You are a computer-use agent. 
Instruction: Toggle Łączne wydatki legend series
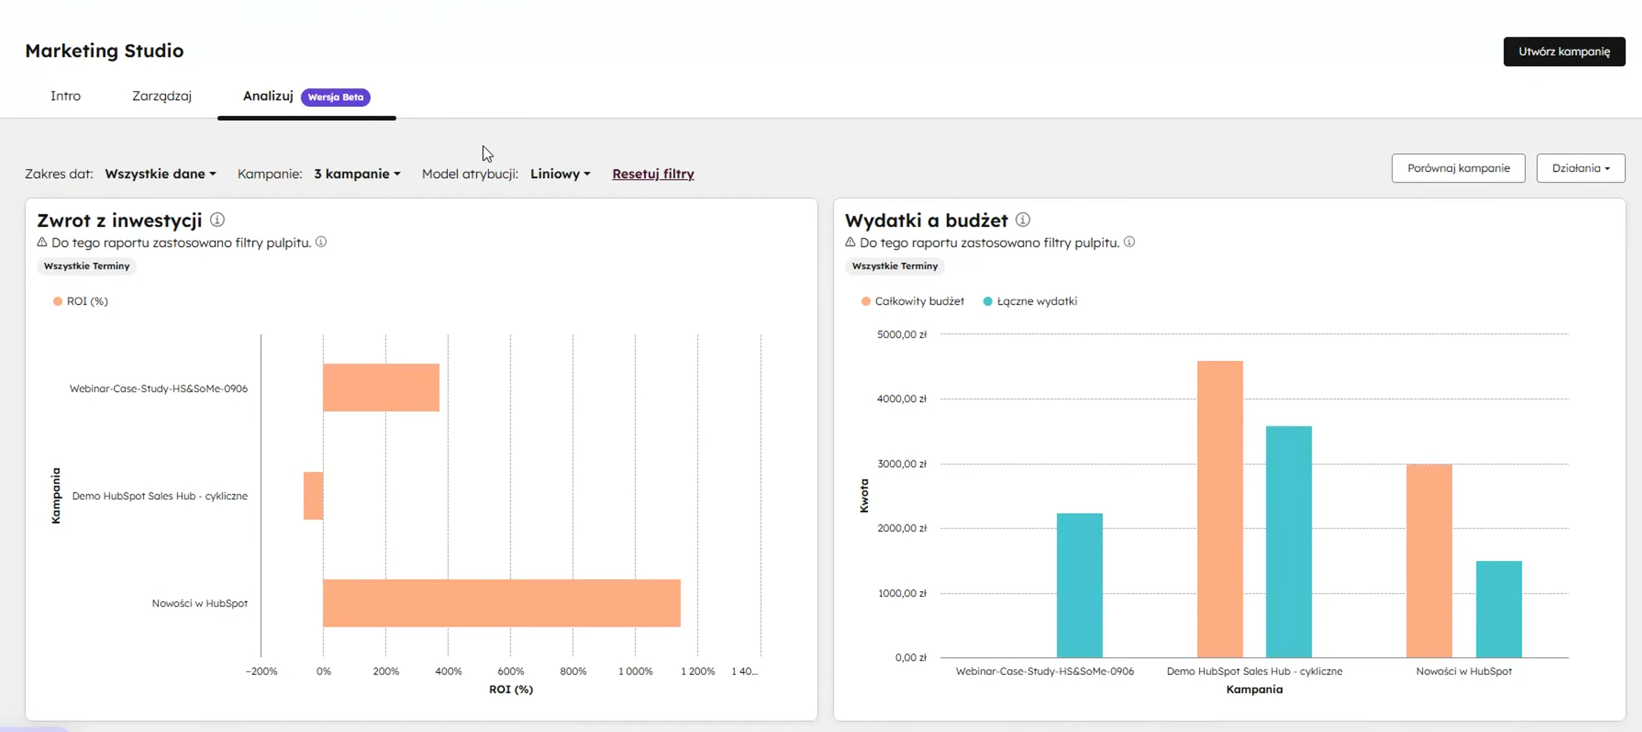click(x=1030, y=301)
